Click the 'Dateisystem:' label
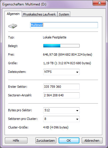108x148 pixels. coord(17,72)
